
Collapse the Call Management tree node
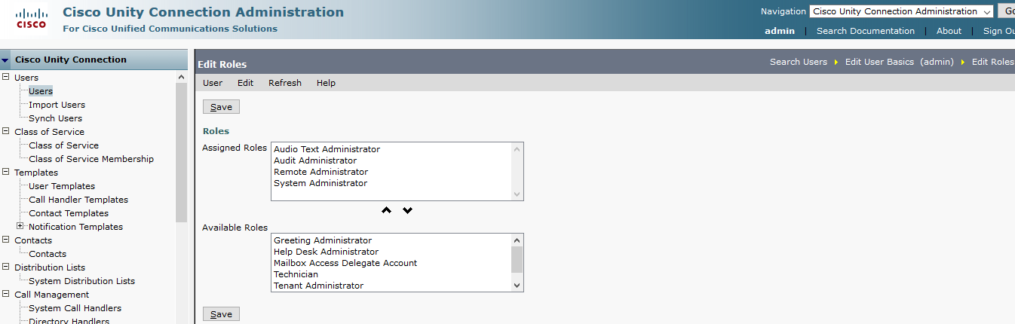[6, 294]
